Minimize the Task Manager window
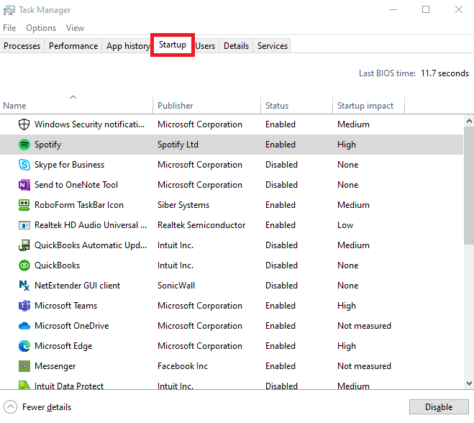Image resolution: width=474 pixels, height=423 pixels. (393, 9)
